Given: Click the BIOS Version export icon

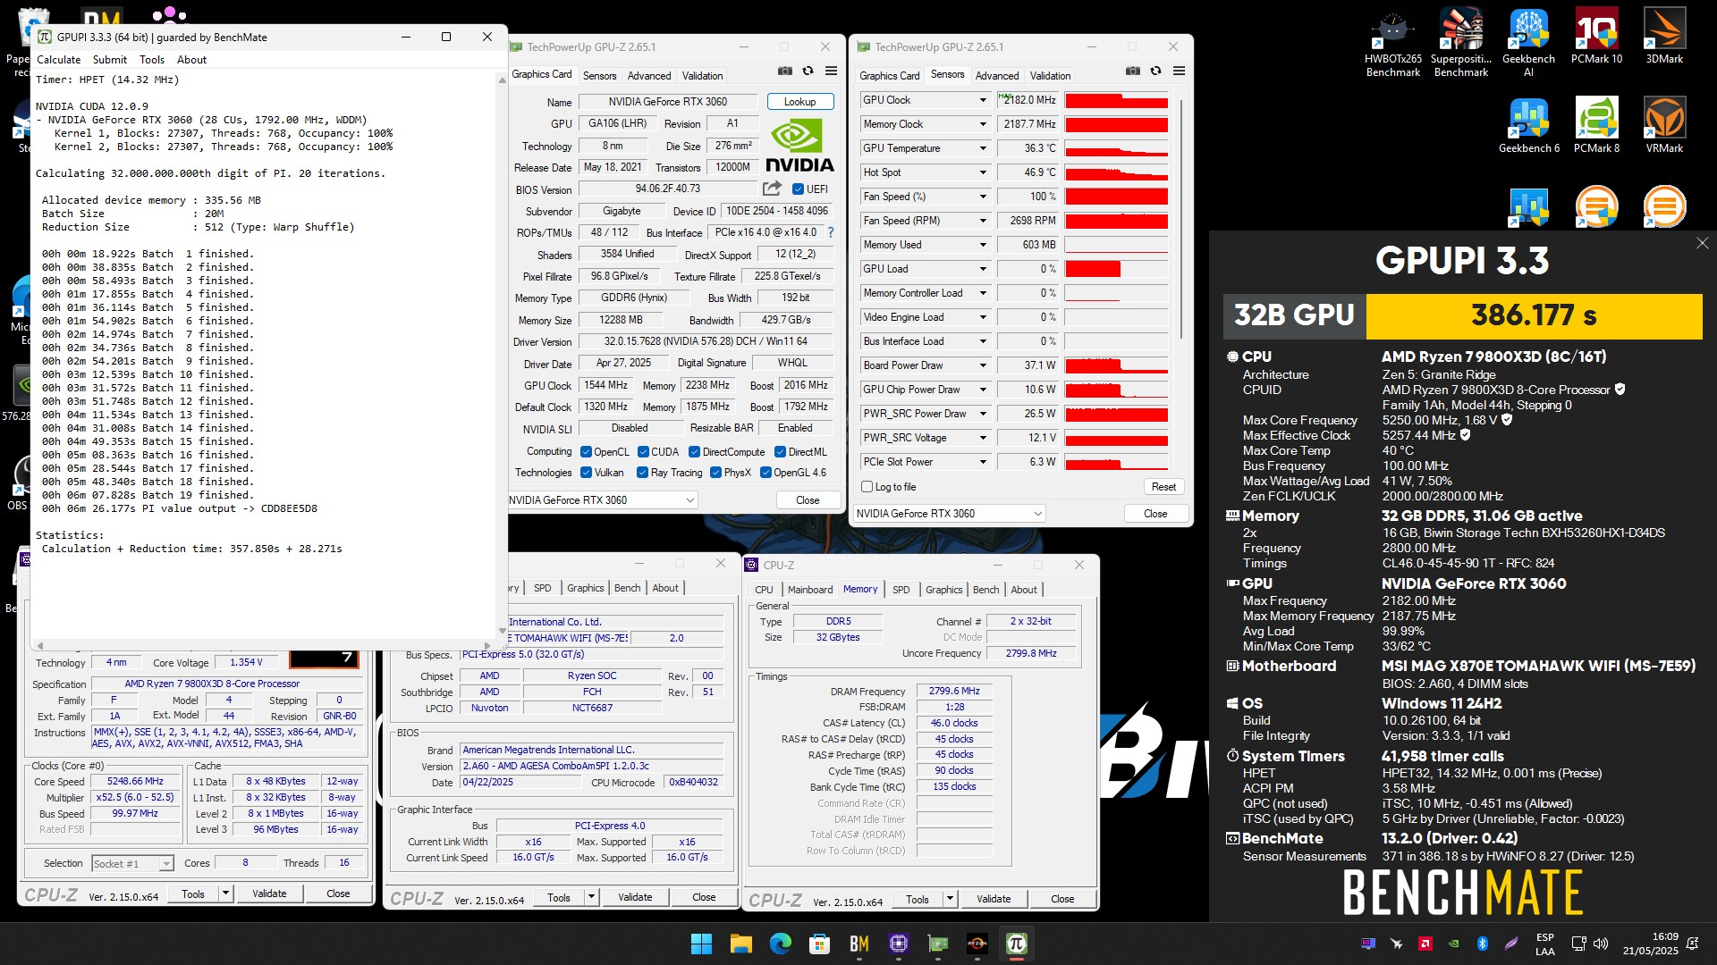Looking at the screenshot, I should click(x=772, y=189).
